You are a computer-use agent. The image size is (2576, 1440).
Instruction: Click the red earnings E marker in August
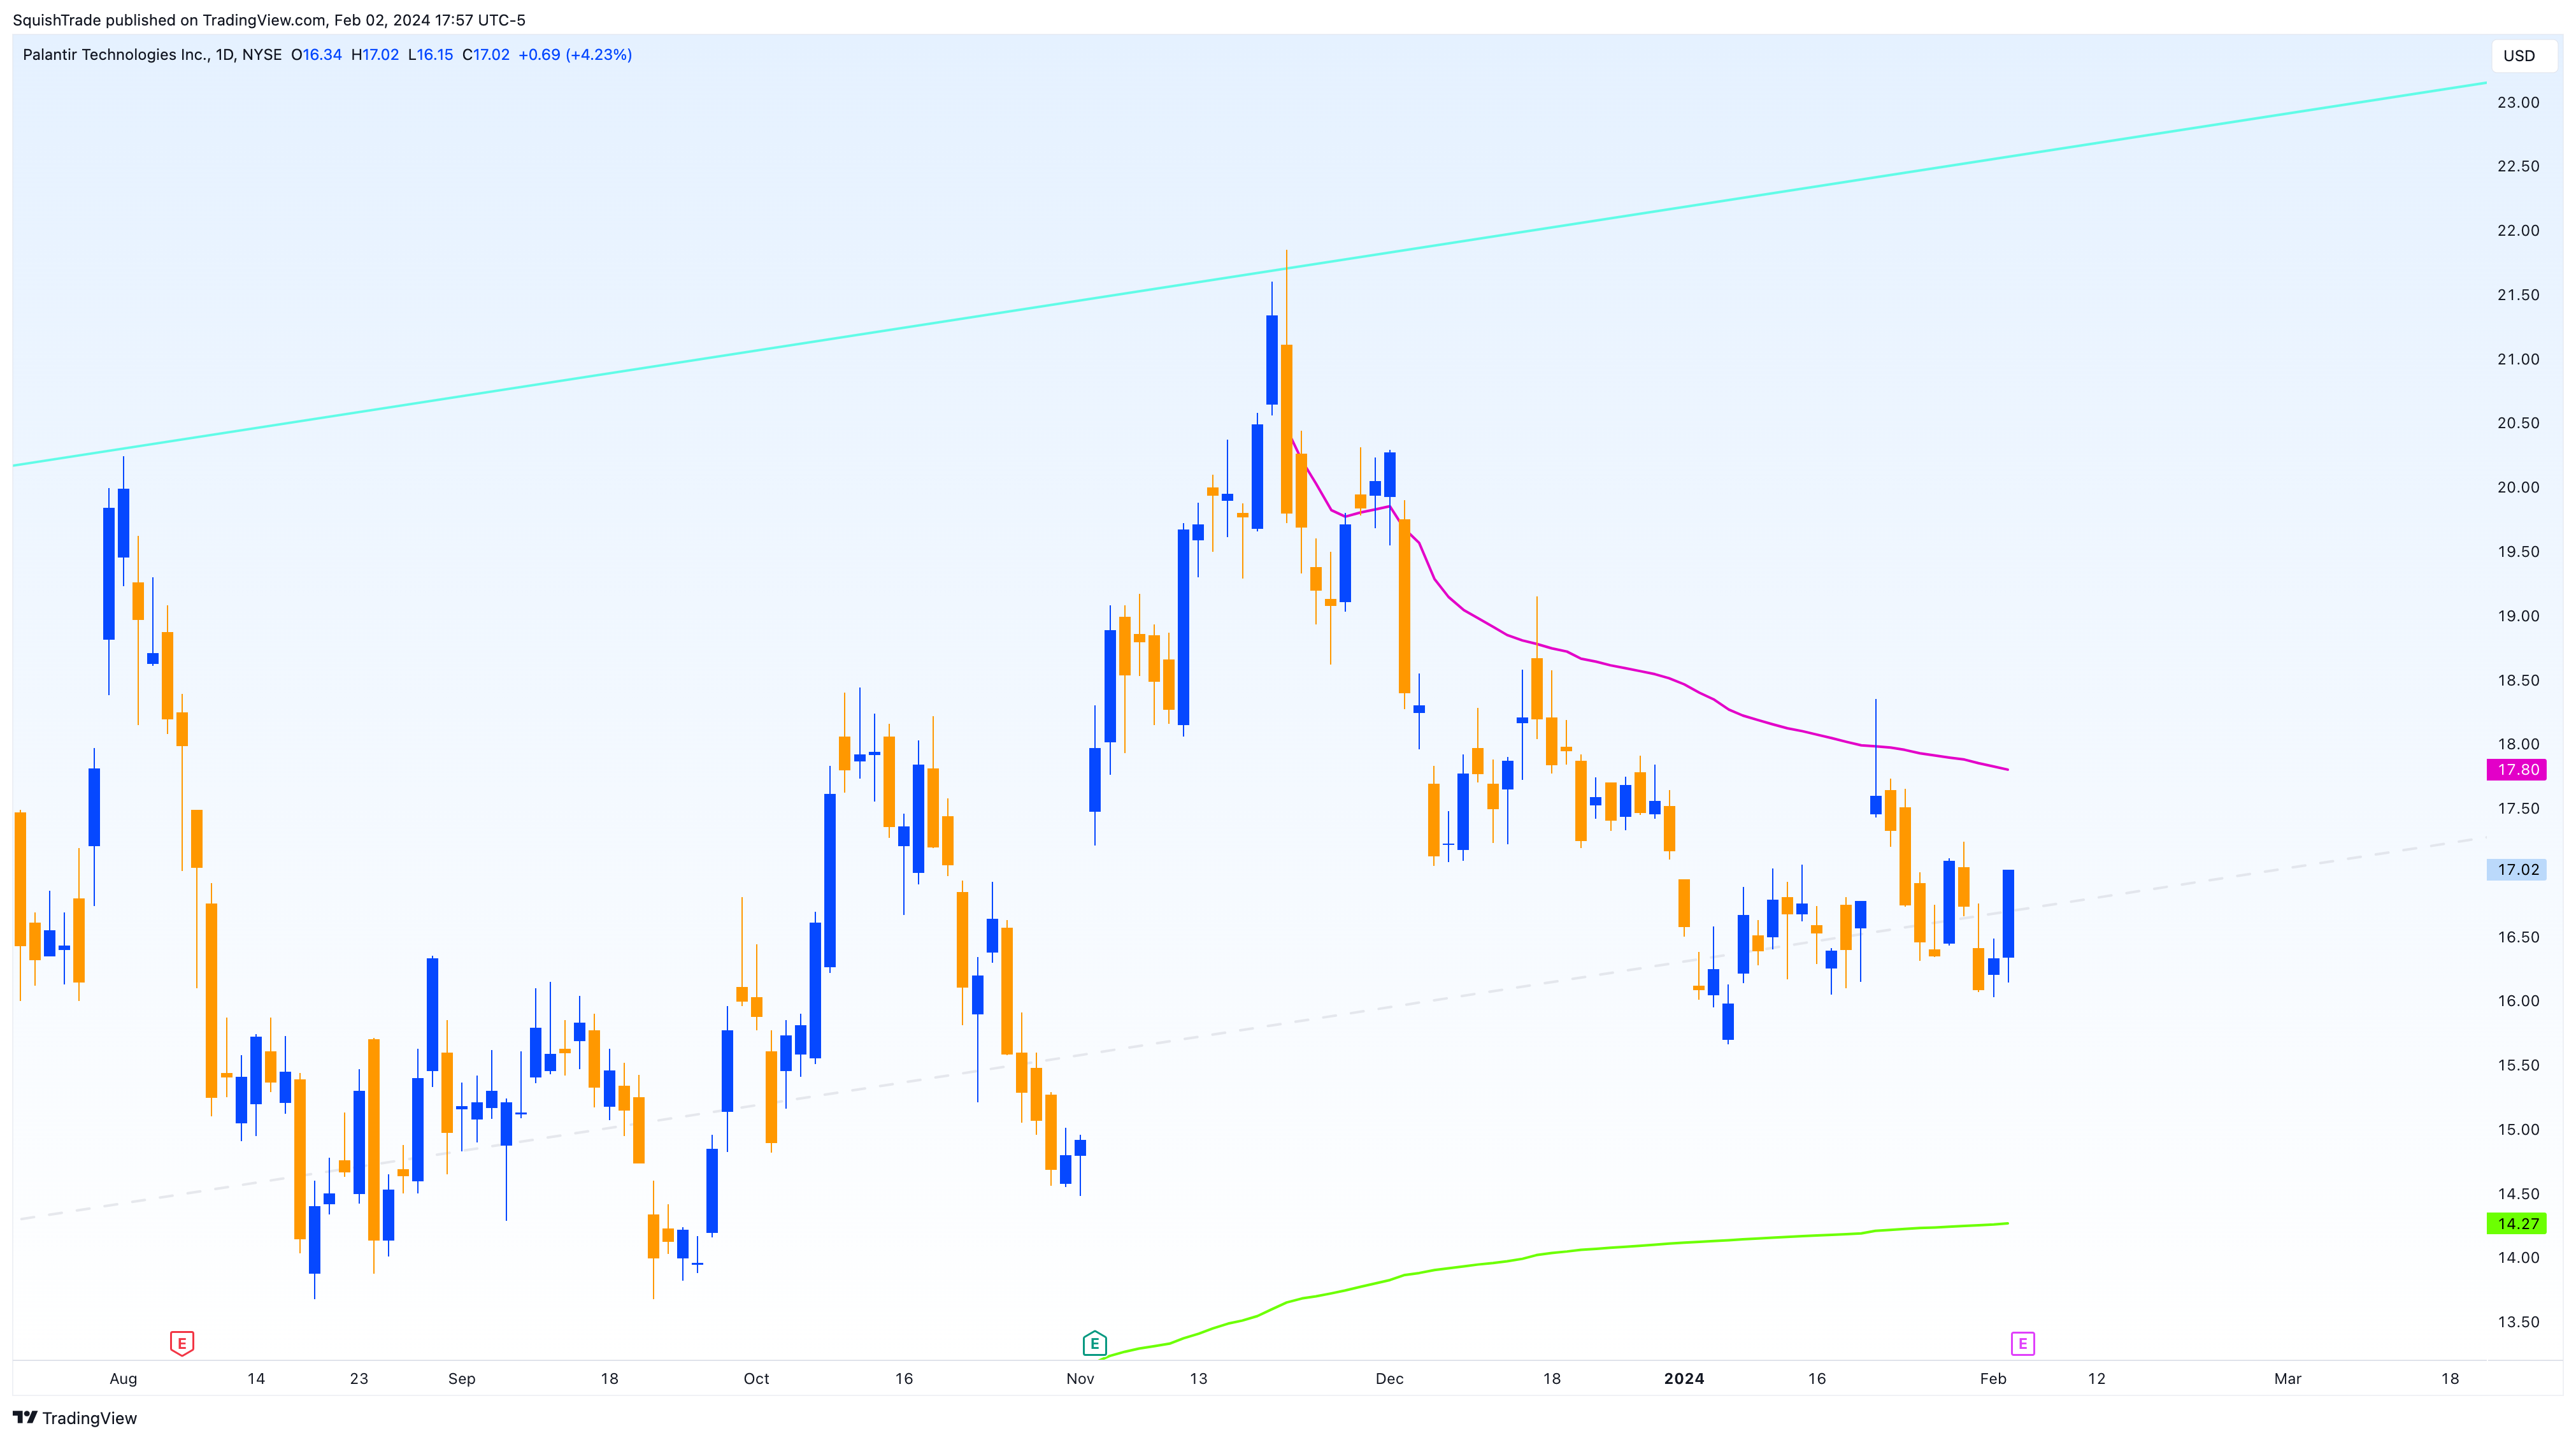[x=181, y=1343]
